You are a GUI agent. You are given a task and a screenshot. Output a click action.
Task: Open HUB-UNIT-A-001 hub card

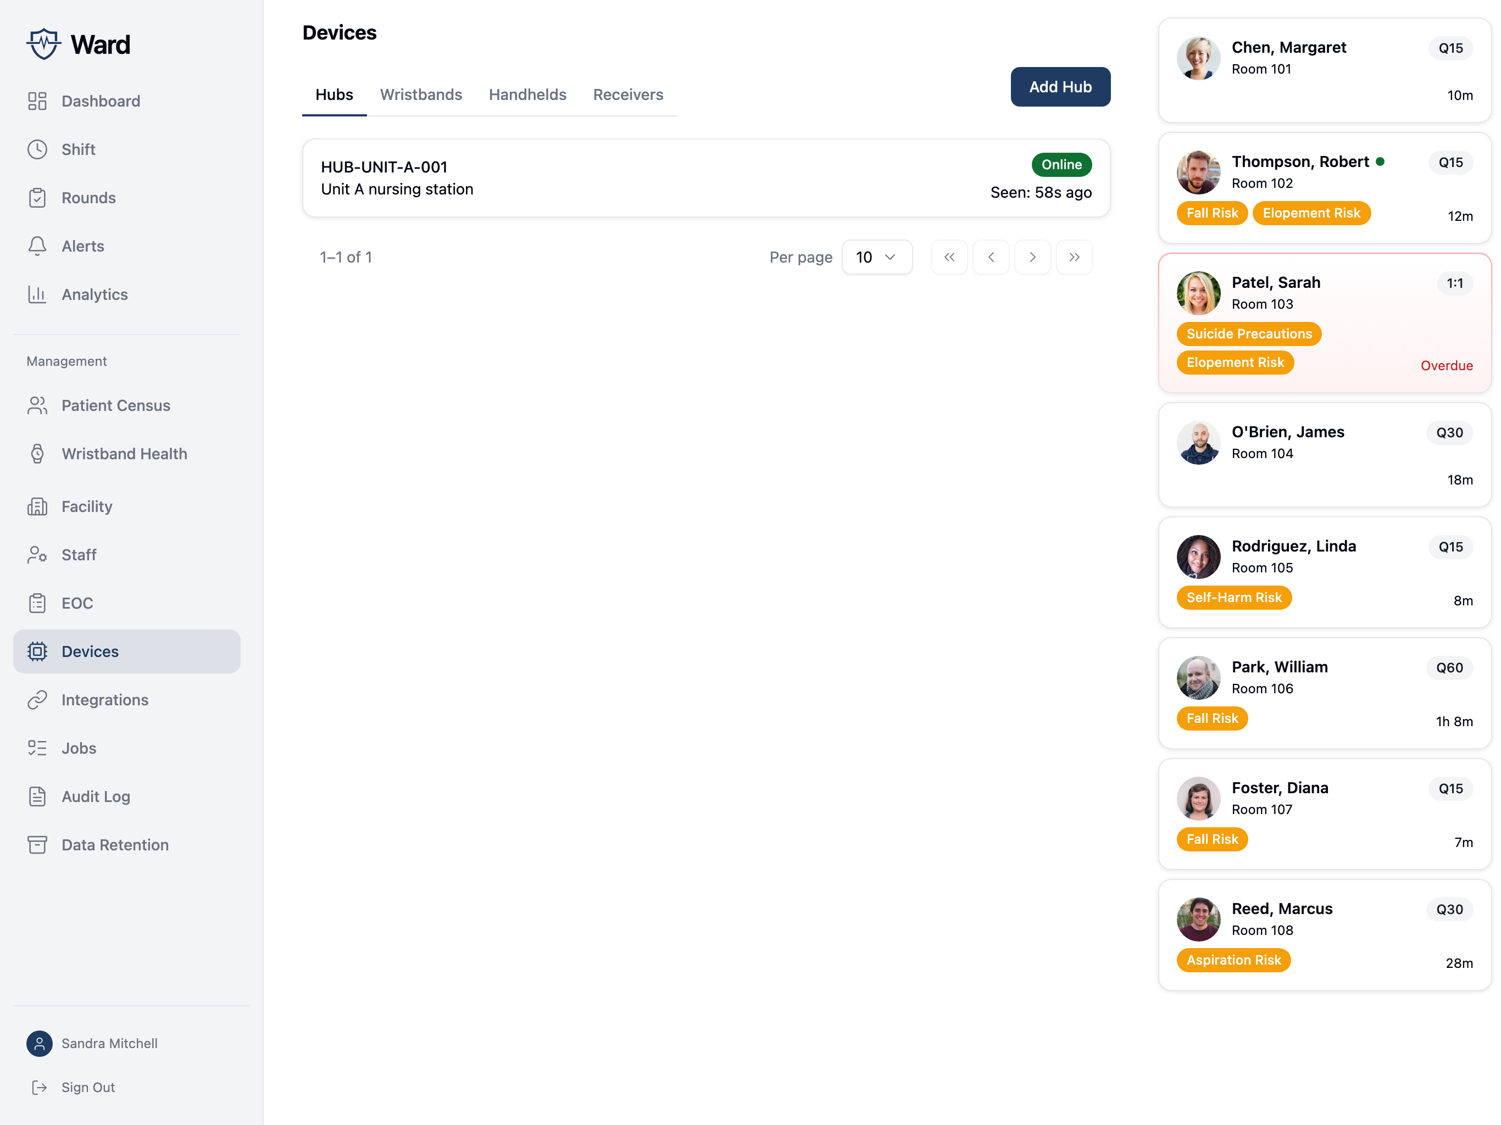pos(705,179)
